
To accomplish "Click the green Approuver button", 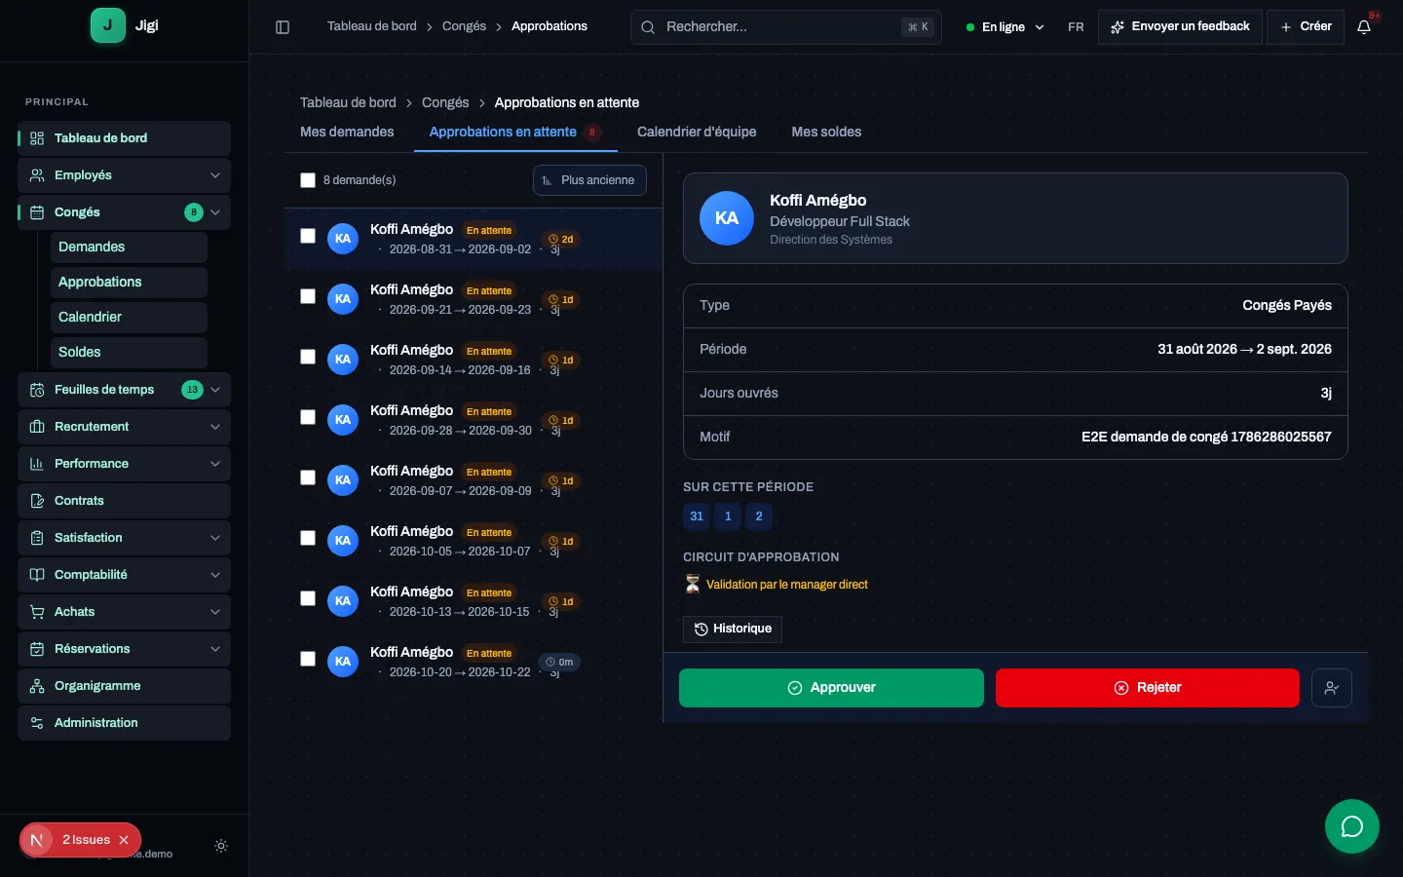I will click(831, 688).
